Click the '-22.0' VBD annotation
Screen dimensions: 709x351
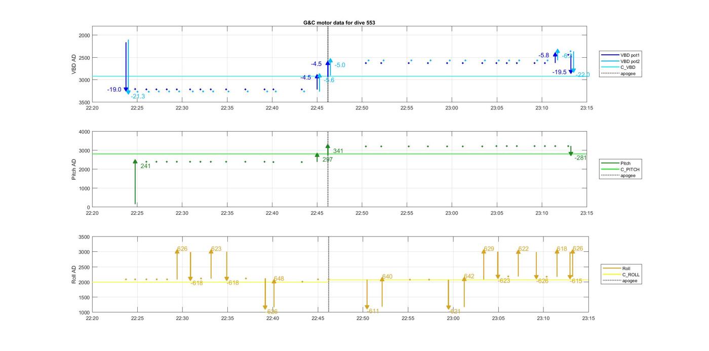[583, 75]
